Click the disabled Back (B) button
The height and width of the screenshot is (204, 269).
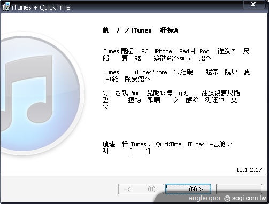[141, 189]
